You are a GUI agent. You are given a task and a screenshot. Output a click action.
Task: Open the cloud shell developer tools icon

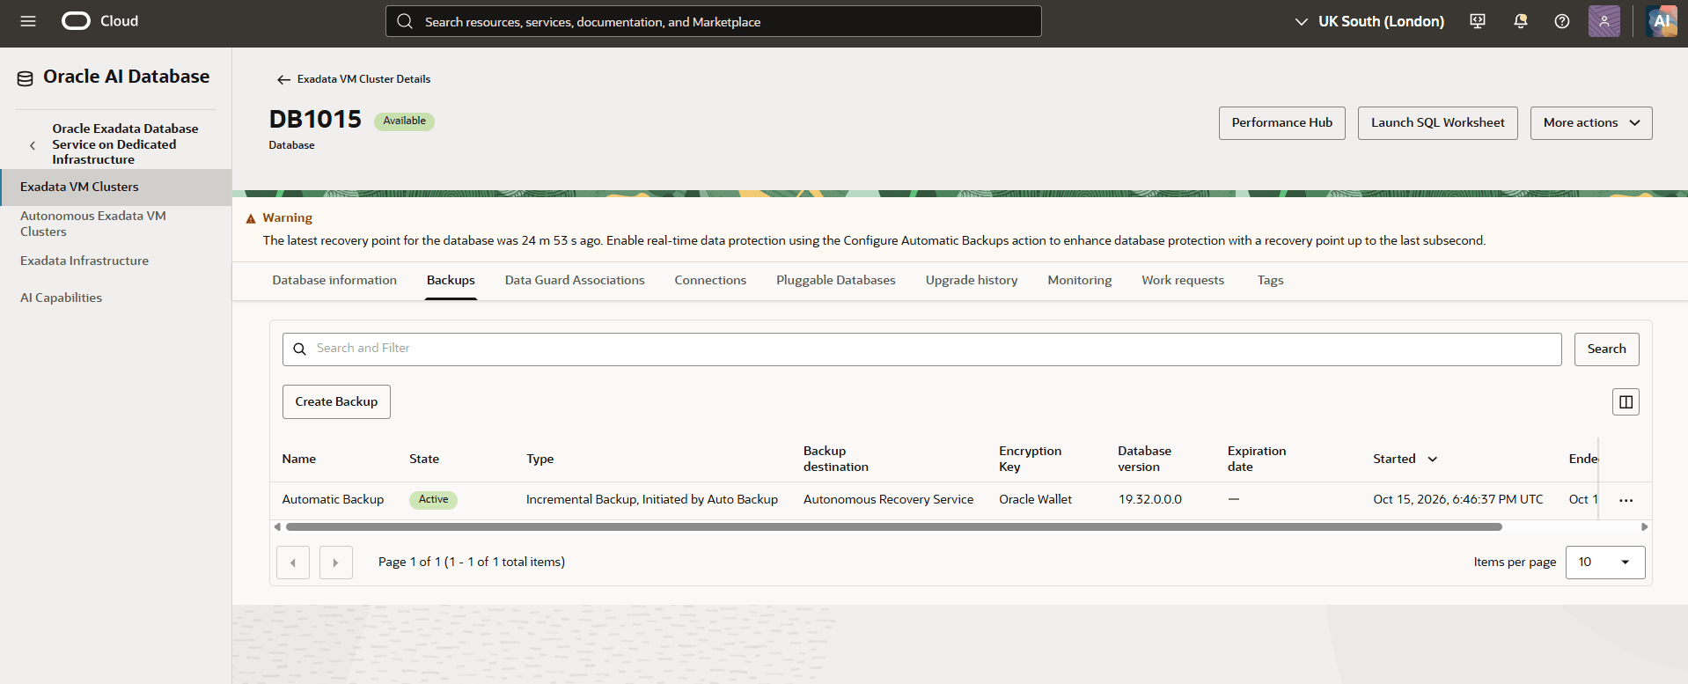tap(1478, 21)
